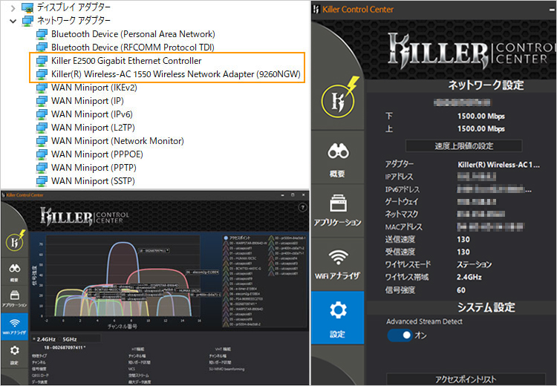This screenshot has width=557, height=386.
Task: Click Bluetooth Device (Personal Area Network) adapter icon
Action: 42,34
